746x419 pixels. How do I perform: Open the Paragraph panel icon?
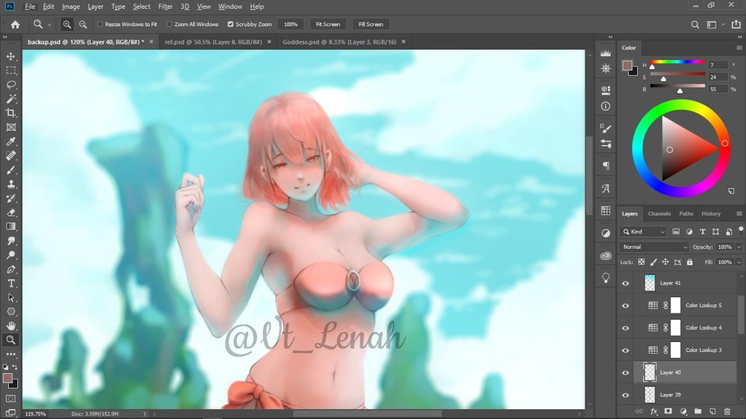(x=606, y=166)
